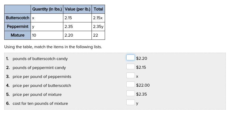Click the input box beside $2.35

(x=130, y=93)
